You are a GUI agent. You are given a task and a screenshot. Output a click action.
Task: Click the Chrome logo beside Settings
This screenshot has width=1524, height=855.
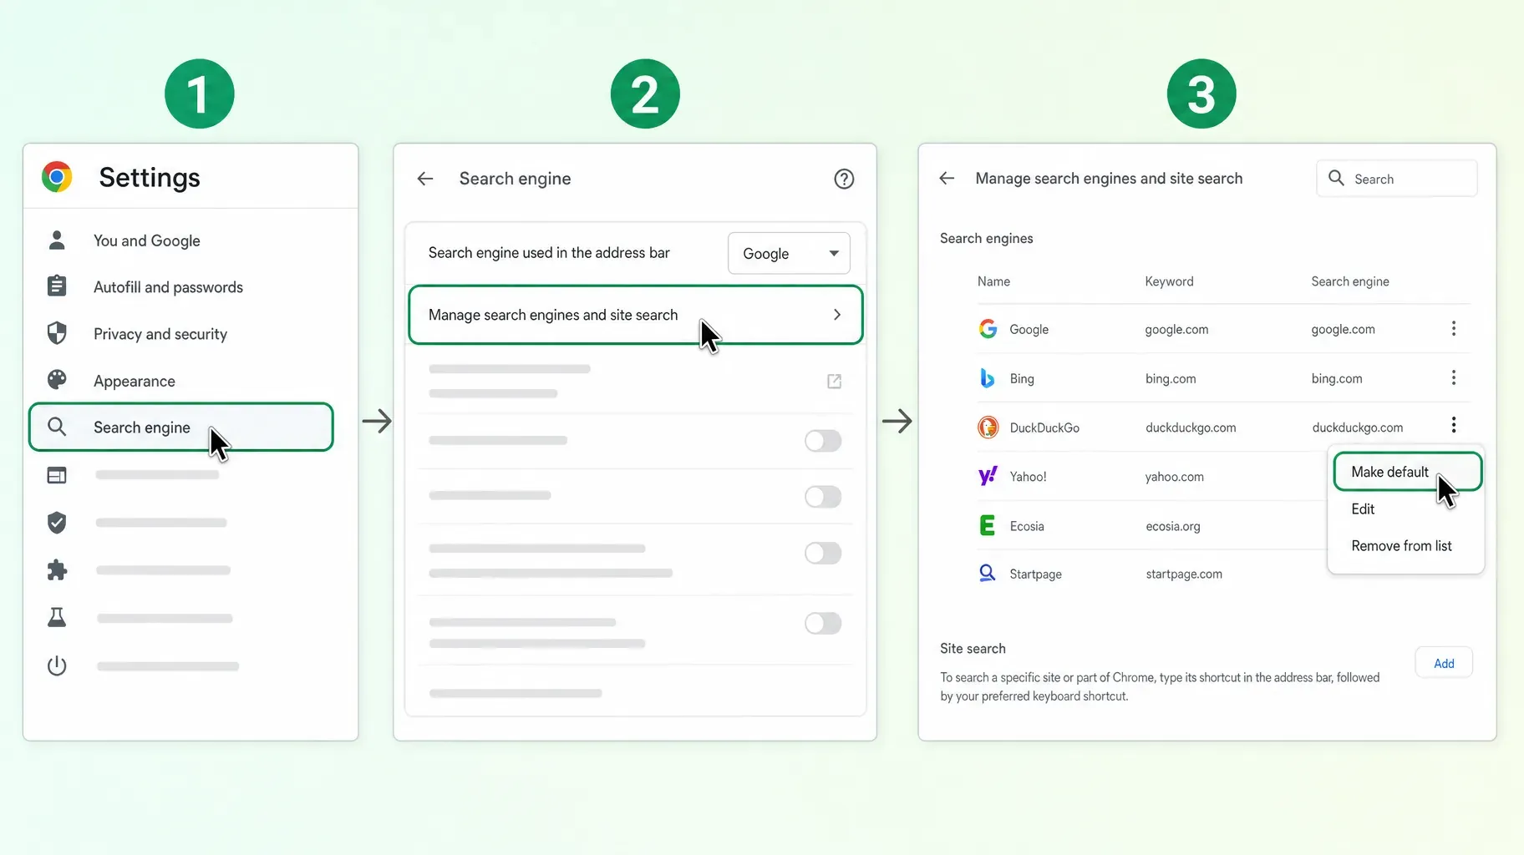(x=57, y=177)
